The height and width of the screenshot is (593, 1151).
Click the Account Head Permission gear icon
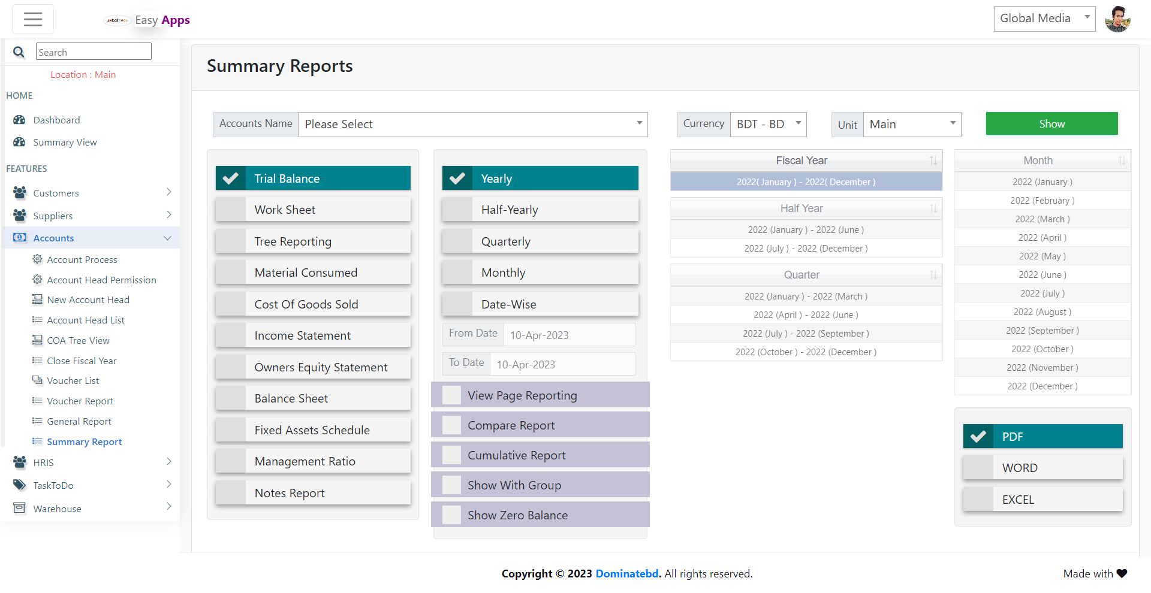(37, 280)
